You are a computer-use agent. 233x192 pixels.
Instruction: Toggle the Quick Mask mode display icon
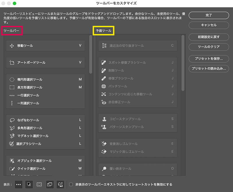click(39, 184)
